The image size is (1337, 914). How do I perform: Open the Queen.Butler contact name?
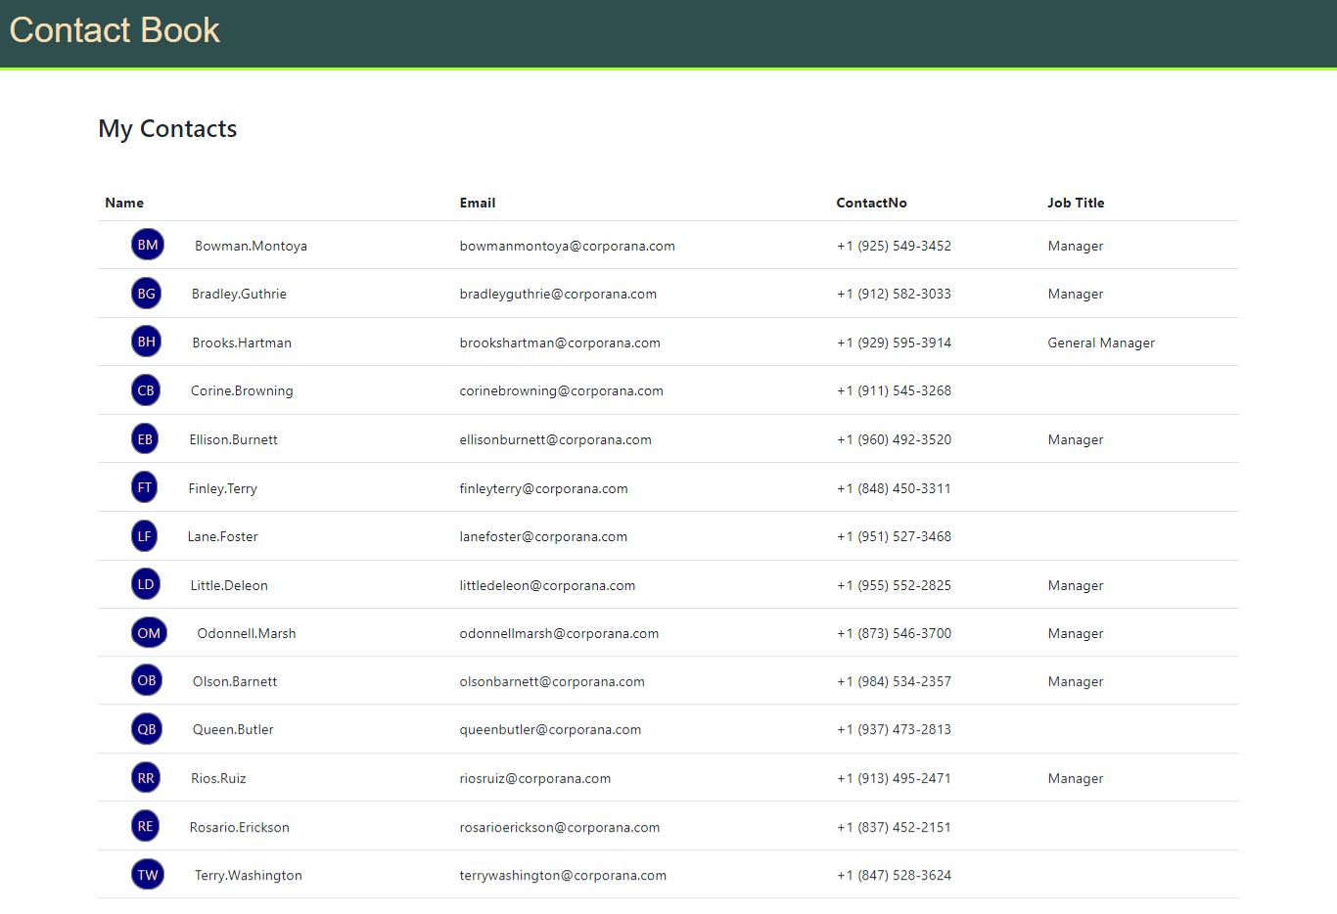click(233, 729)
